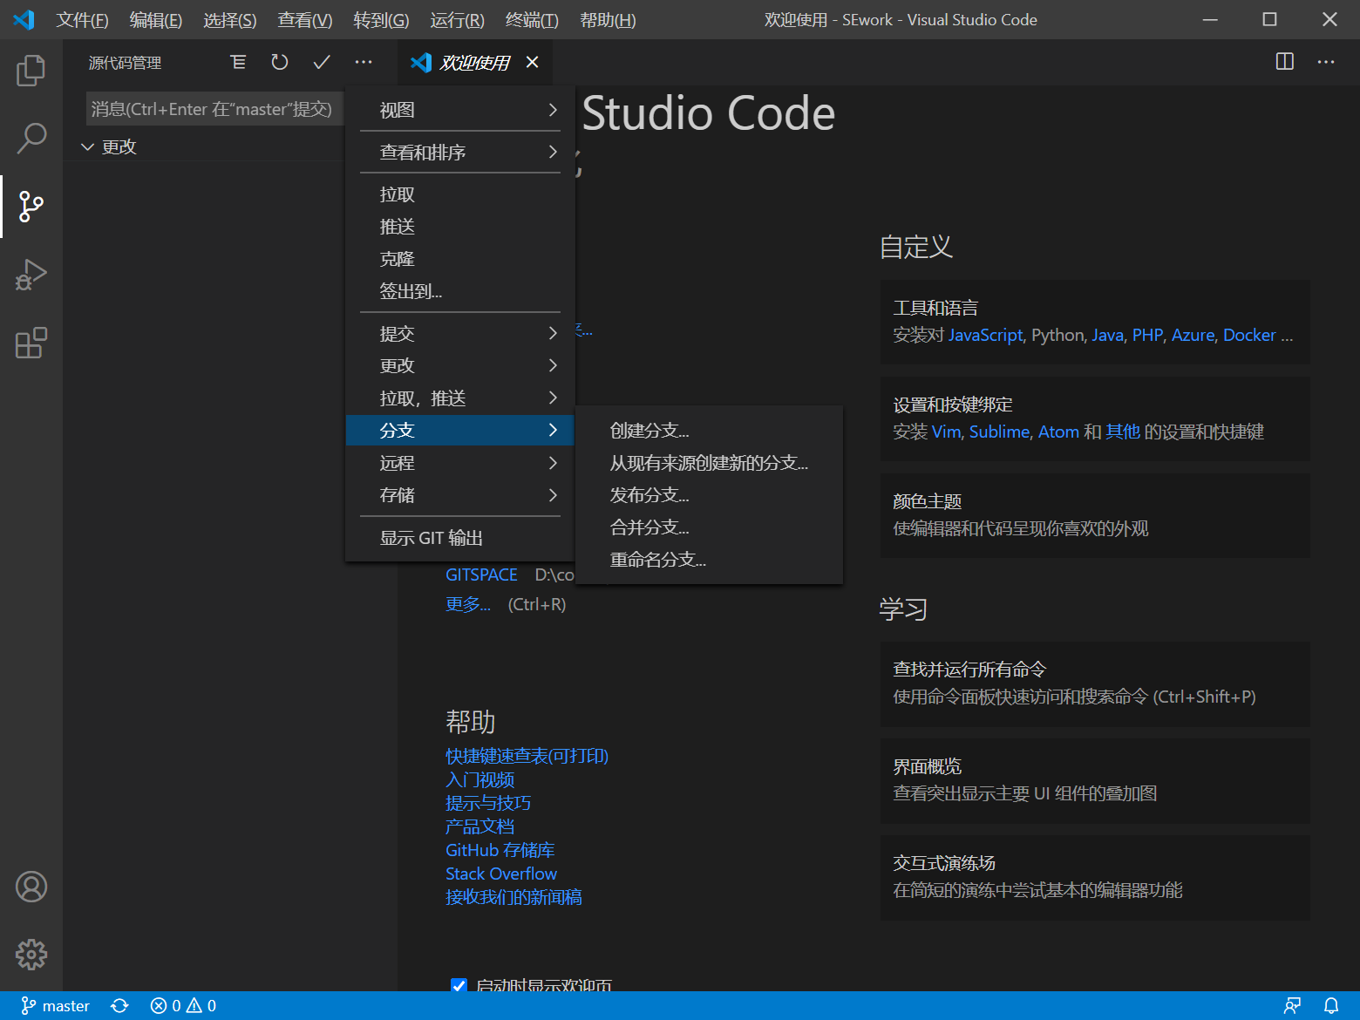Click the commit message input field

[214, 109]
